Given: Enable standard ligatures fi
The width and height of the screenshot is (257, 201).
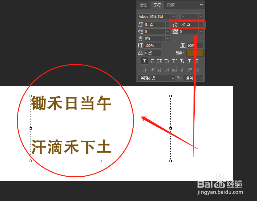Looking at the screenshot, I should 145,70.
